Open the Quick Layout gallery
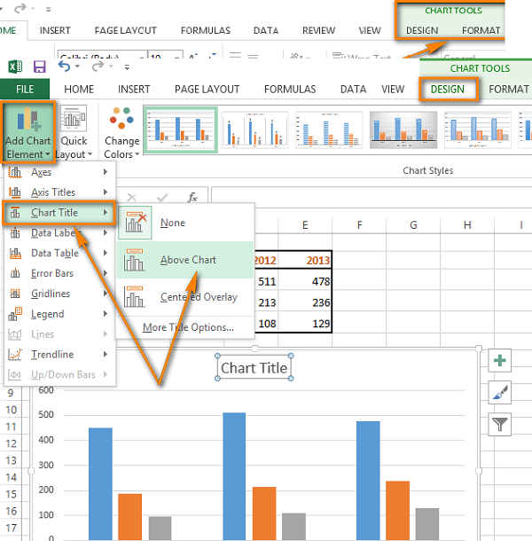Viewport: 532px width, 541px height. (73, 133)
